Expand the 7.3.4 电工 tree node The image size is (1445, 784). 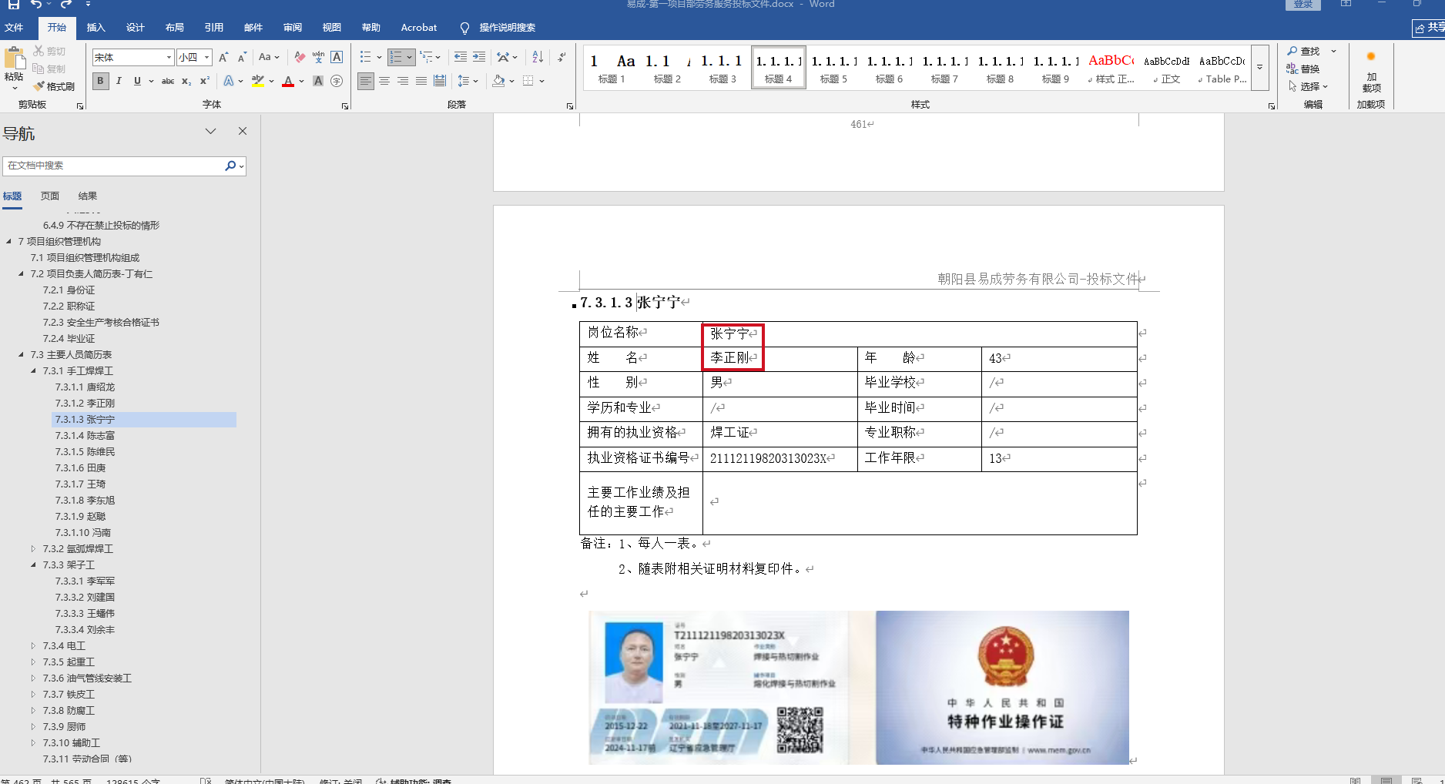pyautogui.click(x=33, y=646)
